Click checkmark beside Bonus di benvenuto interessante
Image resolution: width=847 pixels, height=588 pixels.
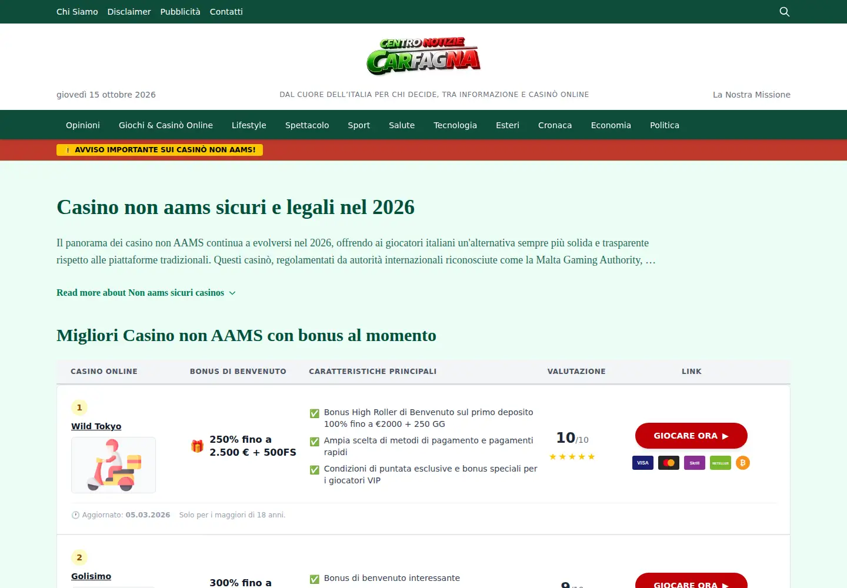click(x=315, y=579)
